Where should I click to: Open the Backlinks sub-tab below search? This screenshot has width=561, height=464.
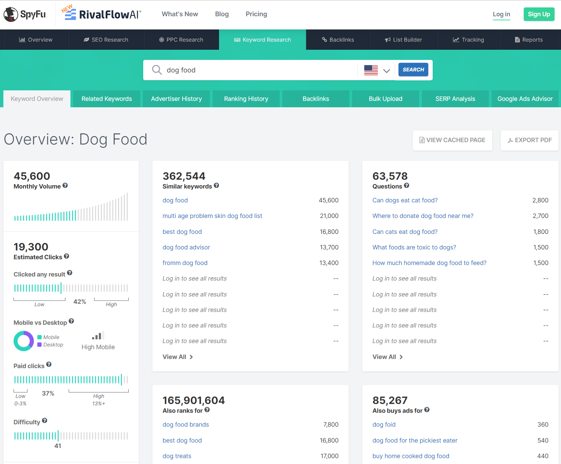coord(316,99)
